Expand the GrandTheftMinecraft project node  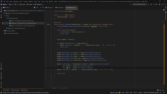tap(3, 11)
